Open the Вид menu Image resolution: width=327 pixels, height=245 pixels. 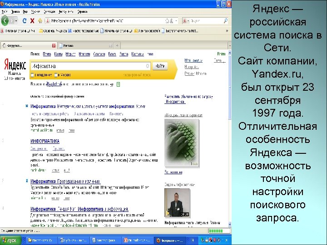click(25, 12)
